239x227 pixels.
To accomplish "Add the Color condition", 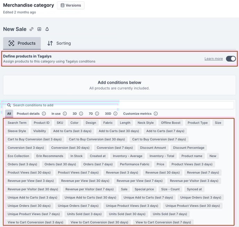I will tap(74, 123).
